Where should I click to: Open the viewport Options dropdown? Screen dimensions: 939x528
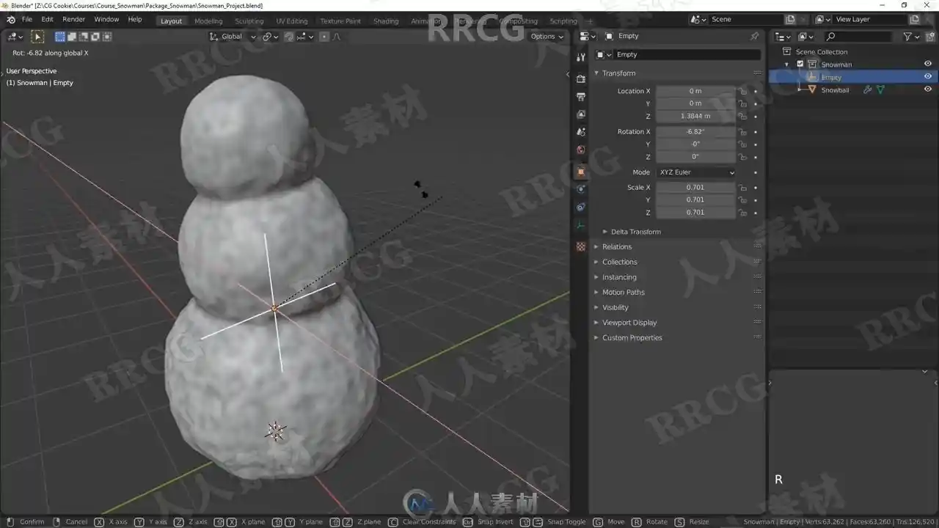547,37
